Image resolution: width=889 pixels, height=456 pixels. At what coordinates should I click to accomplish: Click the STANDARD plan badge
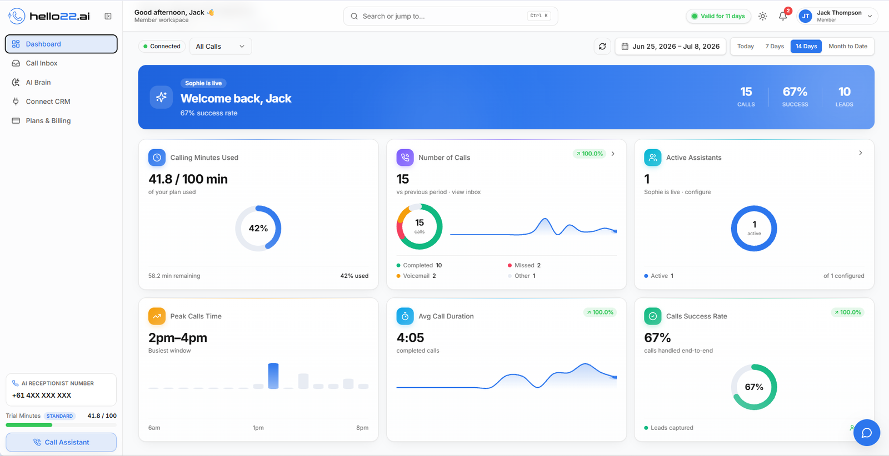tap(59, 416)
